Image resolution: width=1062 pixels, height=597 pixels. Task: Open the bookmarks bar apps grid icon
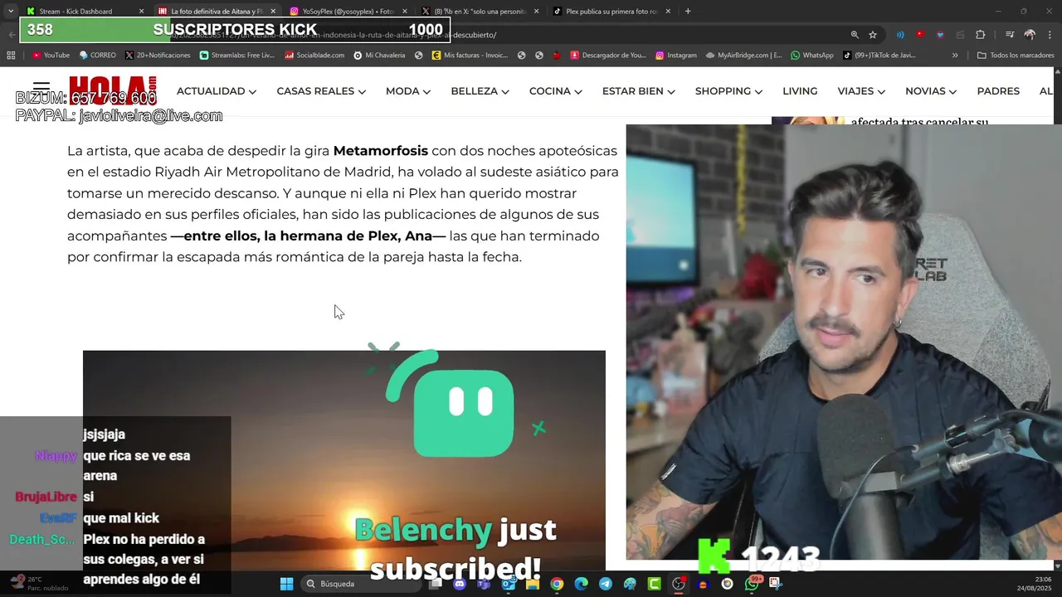coord(11,56)
